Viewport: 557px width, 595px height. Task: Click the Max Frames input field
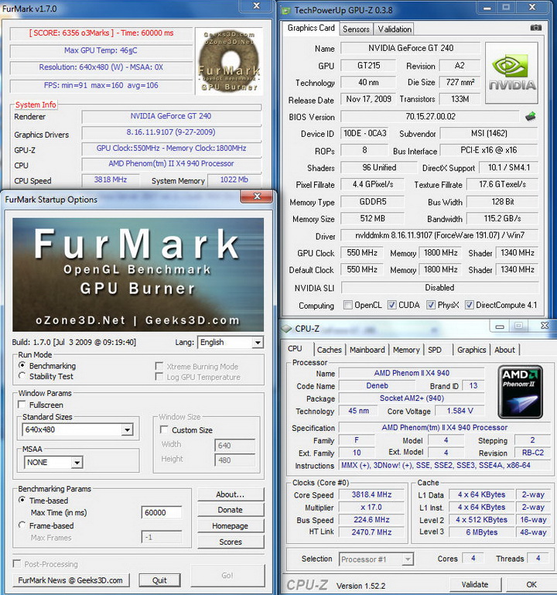pyautogui.click(x=161, y=537)
